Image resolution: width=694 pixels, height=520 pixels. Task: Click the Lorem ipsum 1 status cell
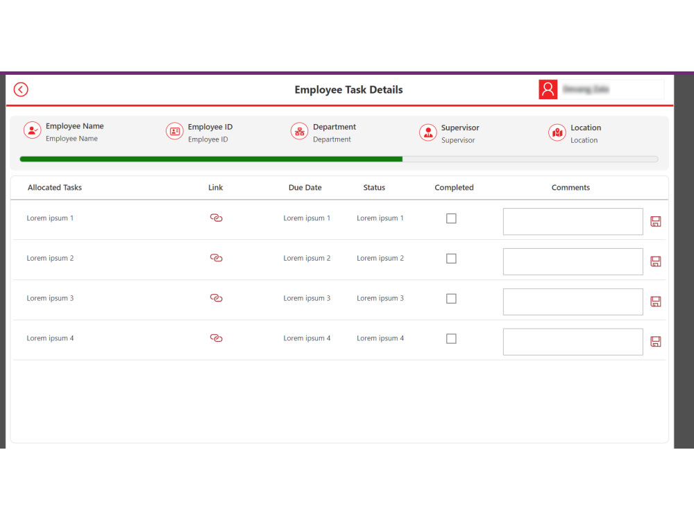(380, 218)
